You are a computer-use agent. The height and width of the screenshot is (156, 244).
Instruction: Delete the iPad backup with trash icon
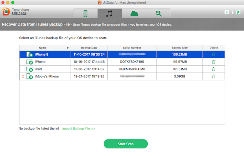pyautogui.click(x=213, y=69)
